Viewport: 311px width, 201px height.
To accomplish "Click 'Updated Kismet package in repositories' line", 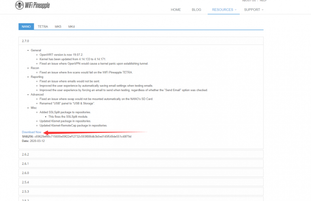I will pyautogui.click(x=65, y=121).
